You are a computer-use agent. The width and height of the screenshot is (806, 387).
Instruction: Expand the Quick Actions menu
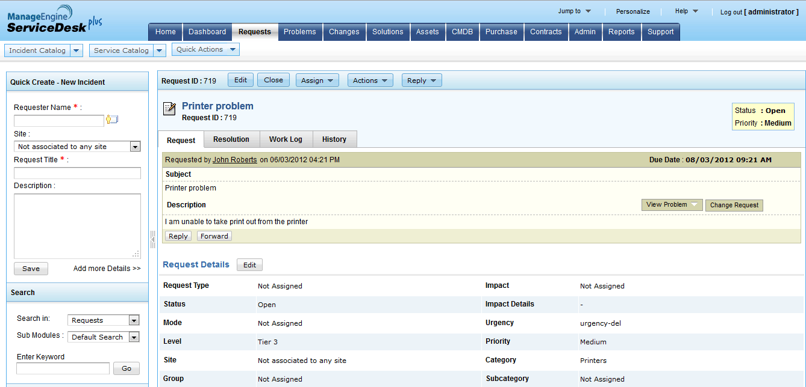205,49
